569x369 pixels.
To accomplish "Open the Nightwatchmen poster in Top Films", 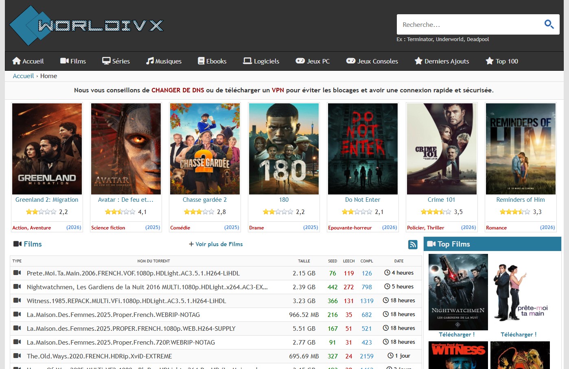I will tap(458, 292).
